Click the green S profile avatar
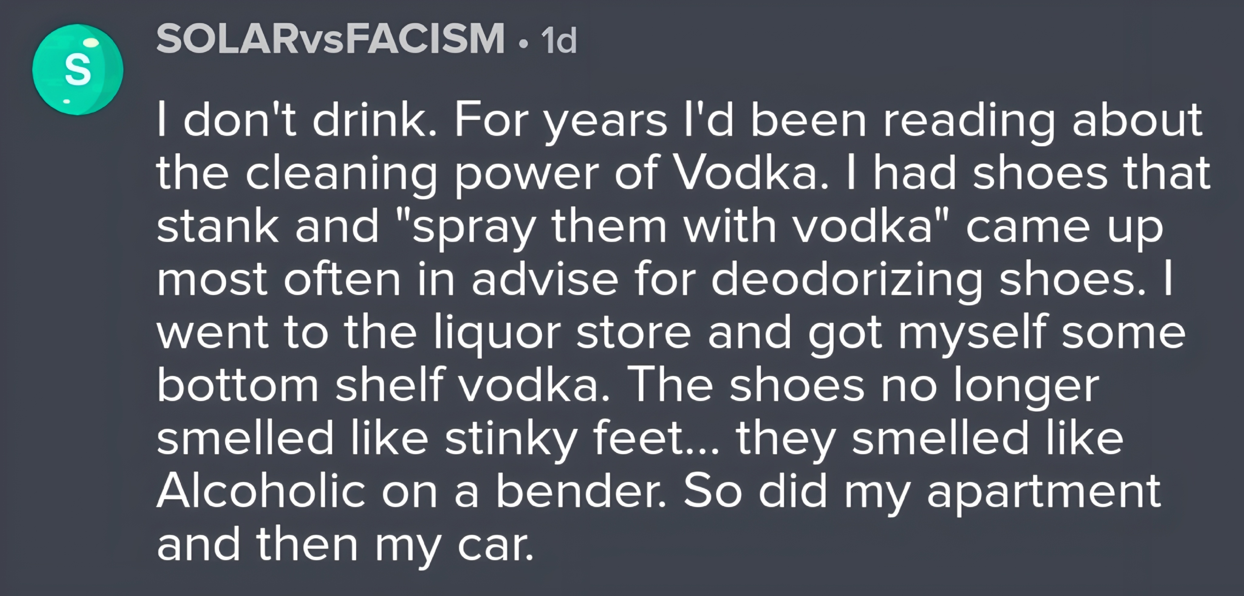Viewport: 1244px width, 596px height. (78, 70)
